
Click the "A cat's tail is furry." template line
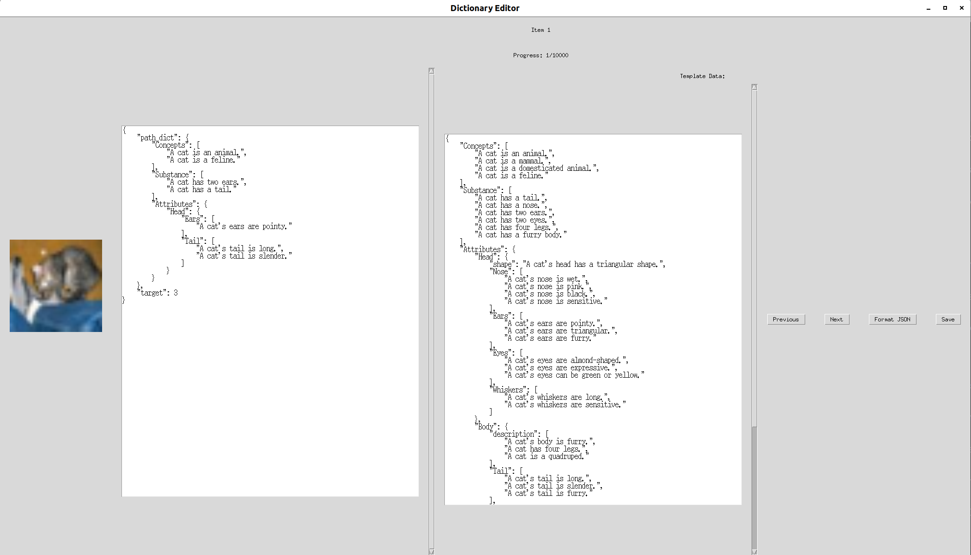pos(548,493)
